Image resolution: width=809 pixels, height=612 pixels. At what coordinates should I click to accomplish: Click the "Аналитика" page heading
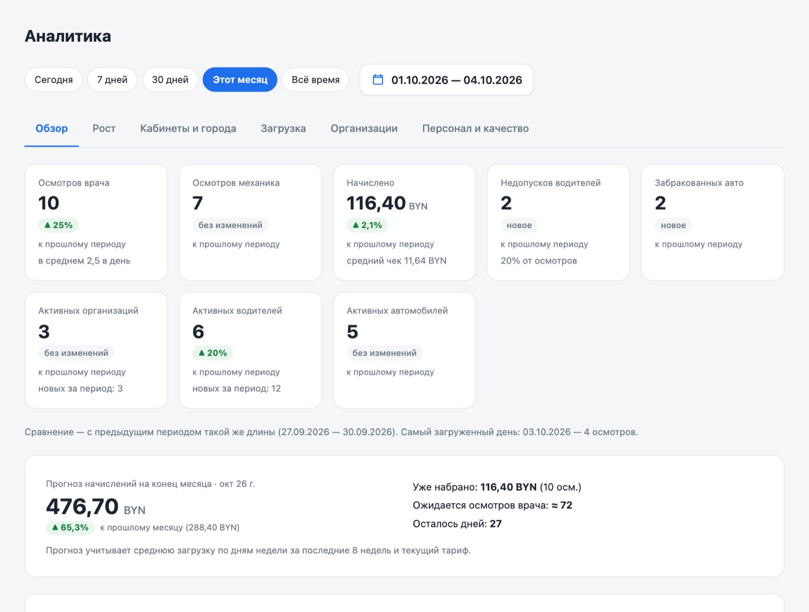tap(68, 36)
